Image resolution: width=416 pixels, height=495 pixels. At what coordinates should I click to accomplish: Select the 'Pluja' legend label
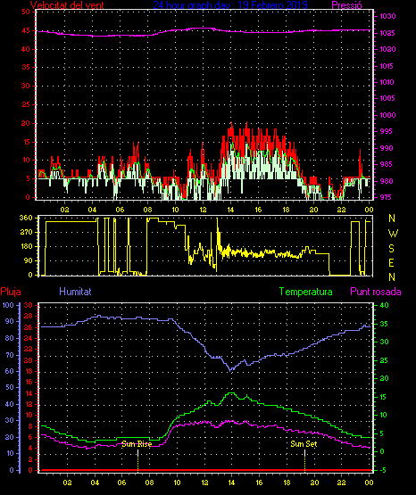click(11, 292)
